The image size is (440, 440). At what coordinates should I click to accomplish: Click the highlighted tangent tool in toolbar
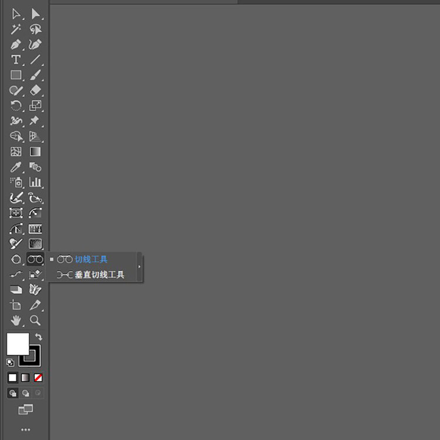[35, 259]
